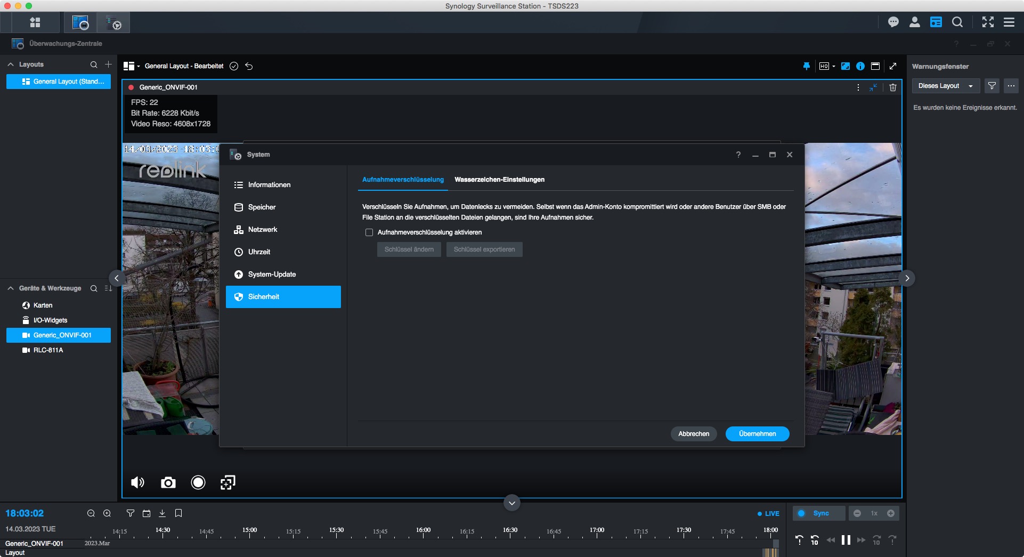The height and width of the screenshot is (557, 1024).
Task: Open the Dieses Layout dropdown
Action: point(945,86)
